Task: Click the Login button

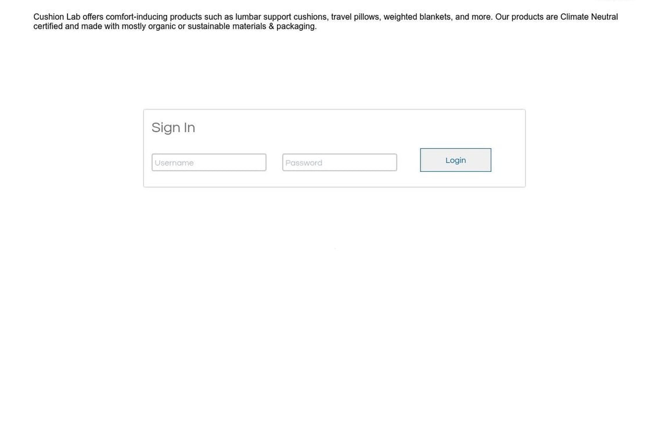Action: (x=455, y=160)
